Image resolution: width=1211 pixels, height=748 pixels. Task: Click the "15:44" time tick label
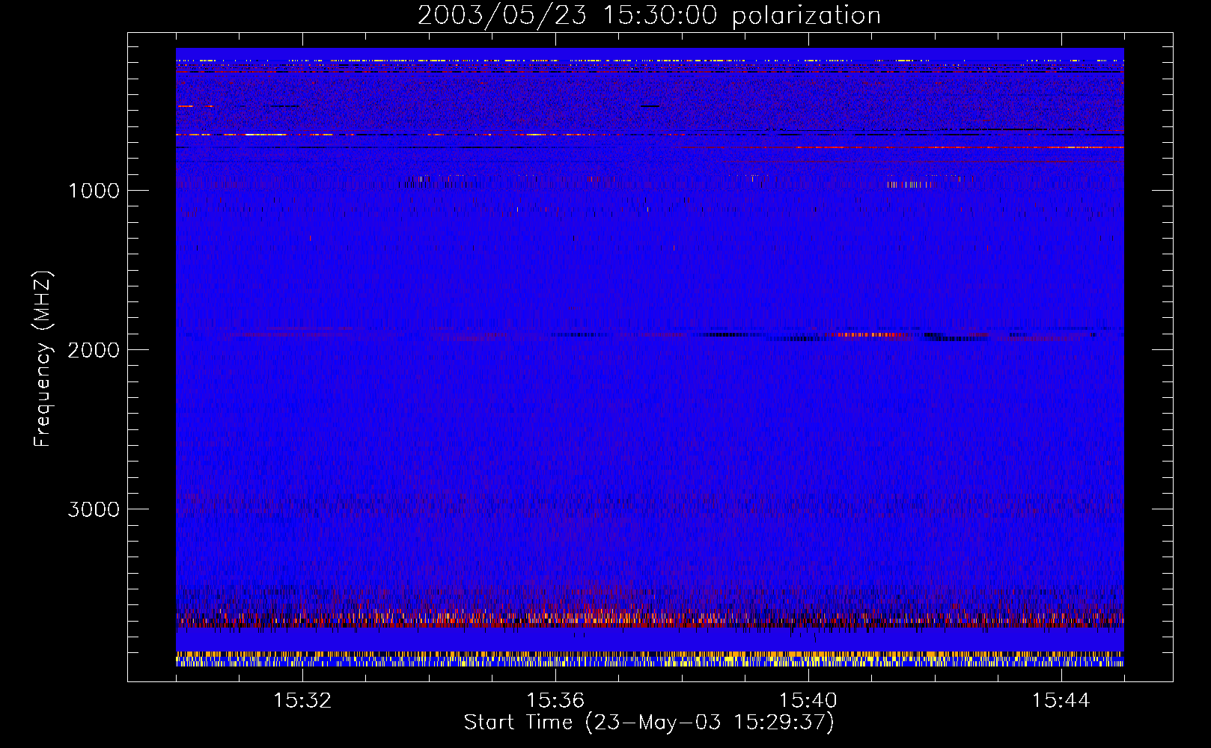tap(1061, 701)
